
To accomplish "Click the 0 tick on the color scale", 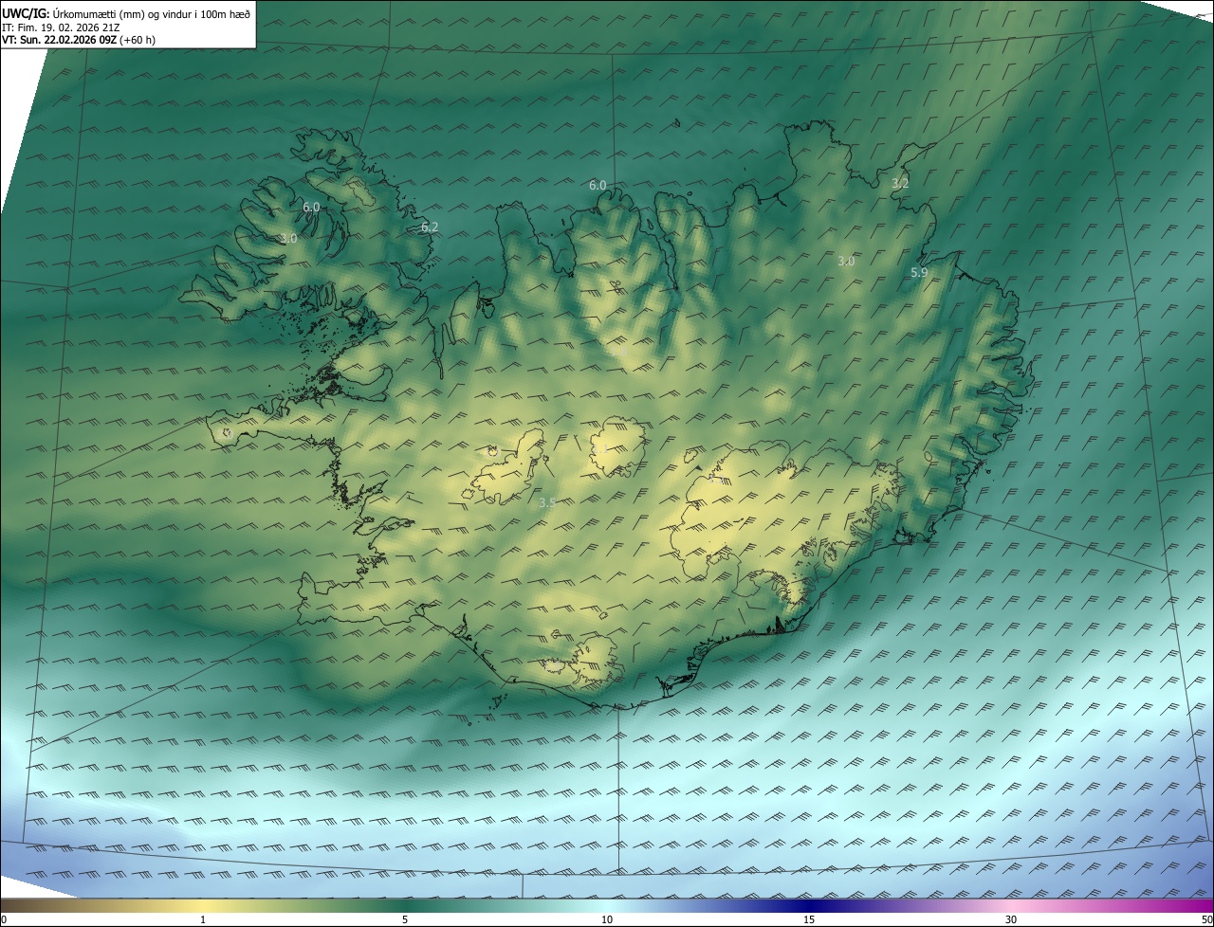I will (3, 919).
